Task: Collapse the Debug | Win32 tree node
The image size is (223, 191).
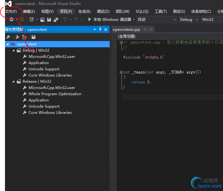Action: 14,50
